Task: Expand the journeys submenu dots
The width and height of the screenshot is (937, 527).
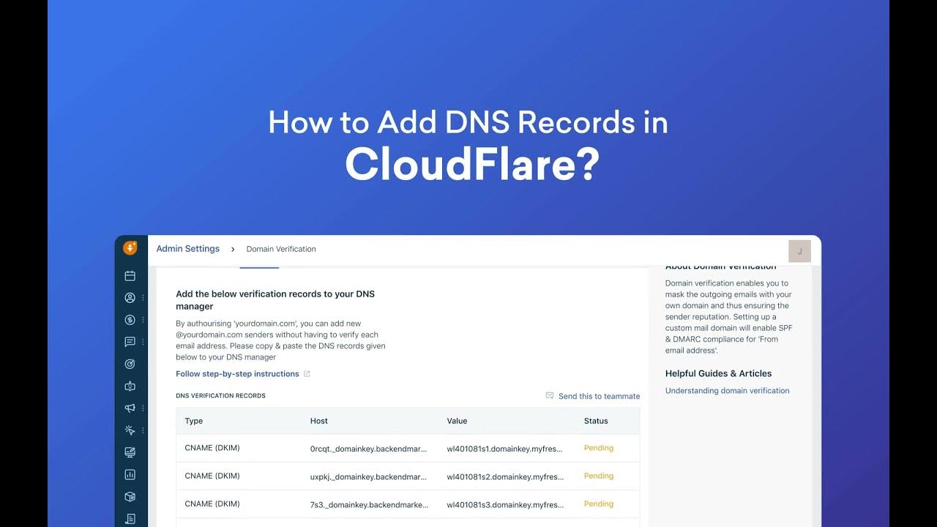Action: point(143,430)
